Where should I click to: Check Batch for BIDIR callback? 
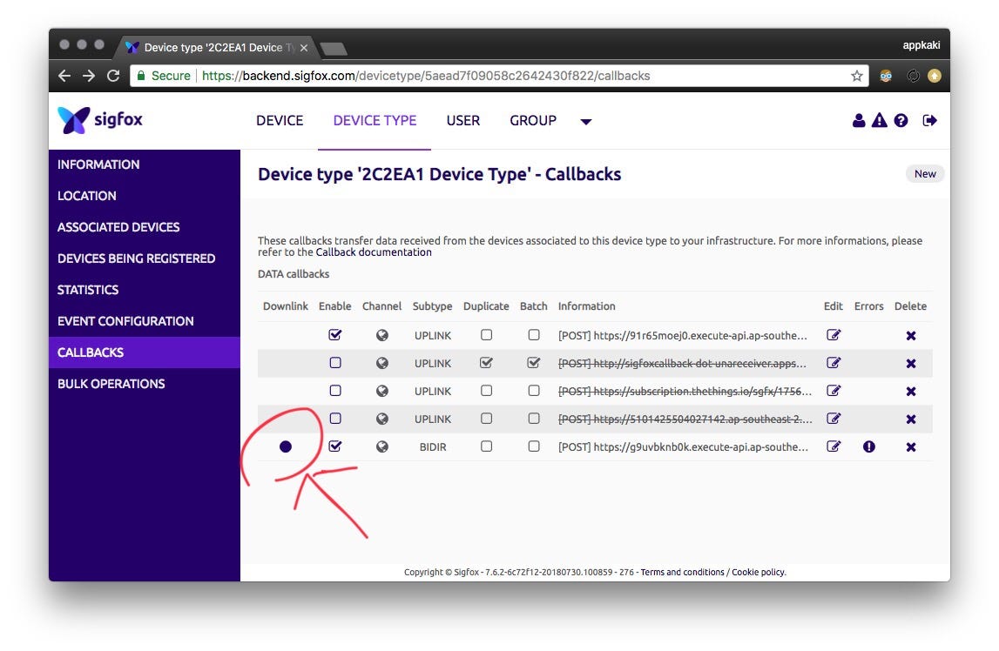(x=534, y=446)
